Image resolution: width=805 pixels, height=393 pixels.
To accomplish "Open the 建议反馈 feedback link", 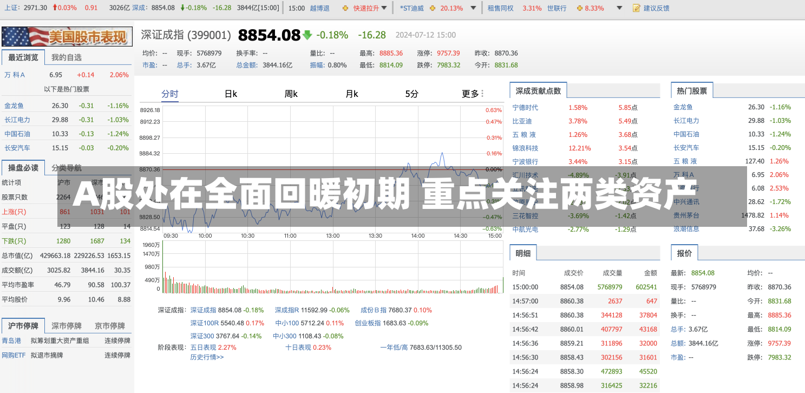I will [x=656, y=8].
